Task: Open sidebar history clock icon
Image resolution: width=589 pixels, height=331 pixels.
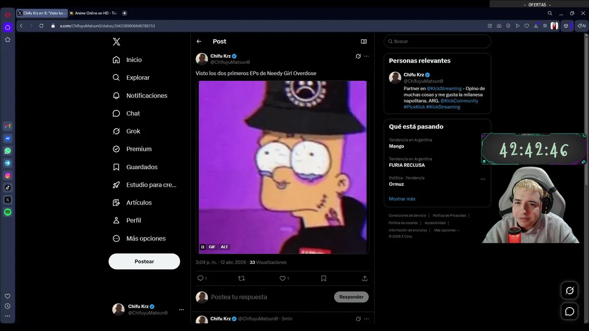Action: (7, 306)
